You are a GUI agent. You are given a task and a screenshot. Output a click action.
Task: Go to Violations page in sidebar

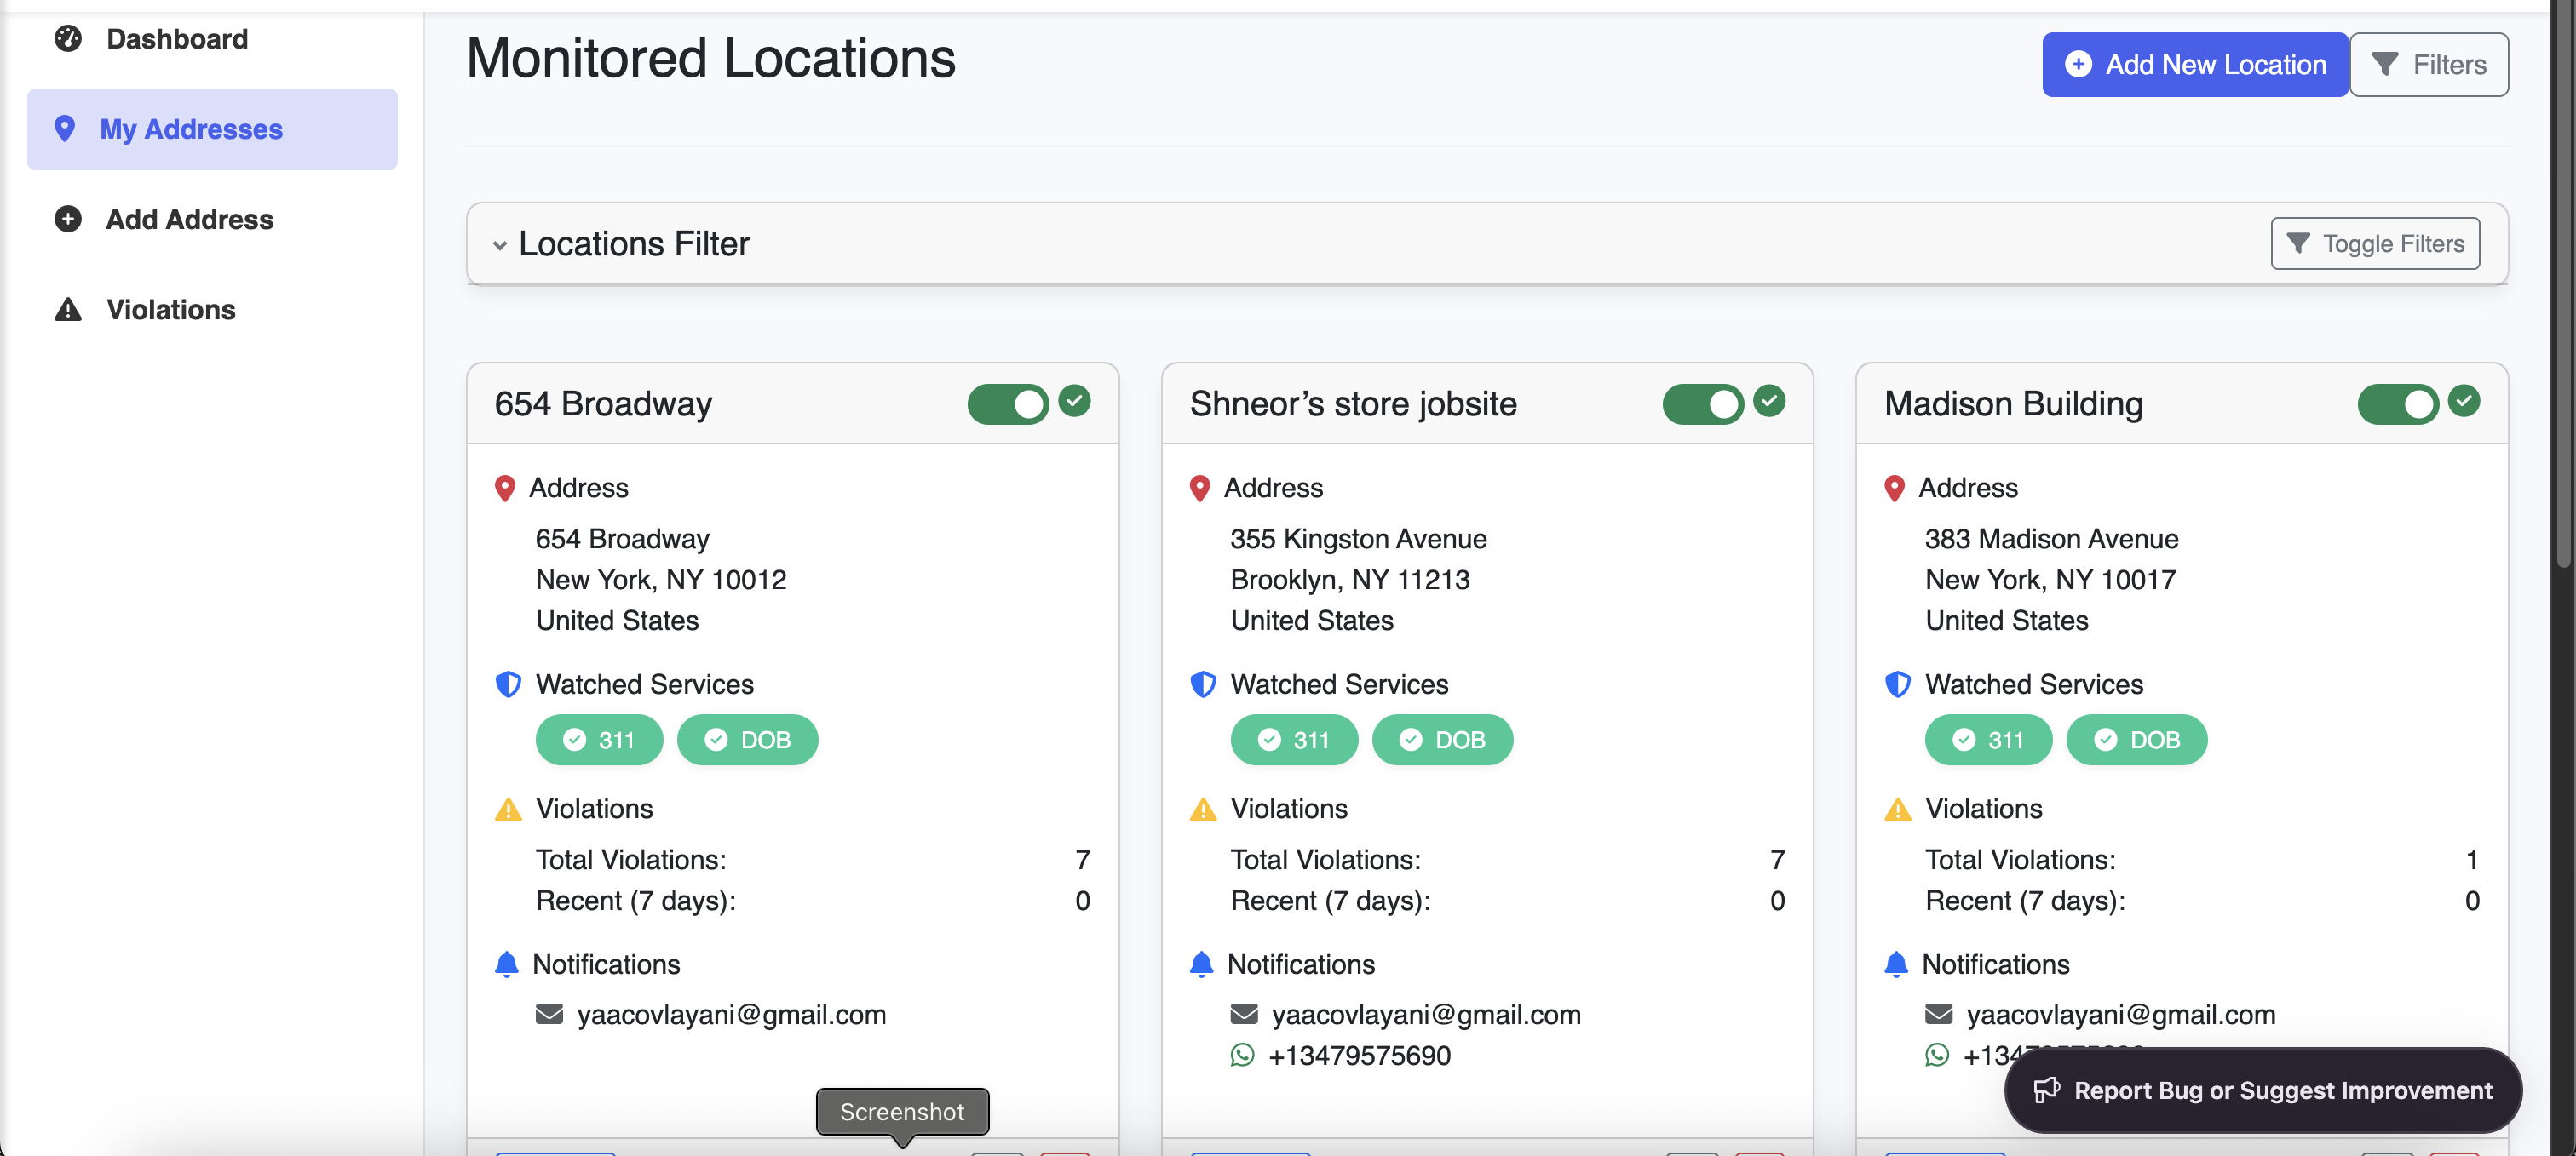[x=170, y=310]
